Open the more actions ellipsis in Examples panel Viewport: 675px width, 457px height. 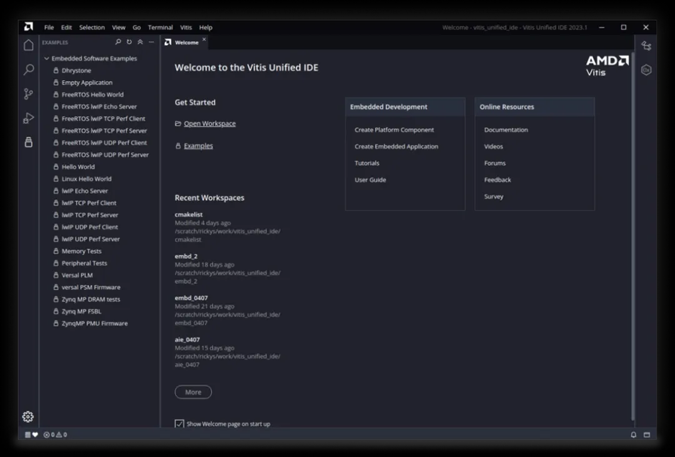coord(151,43)
